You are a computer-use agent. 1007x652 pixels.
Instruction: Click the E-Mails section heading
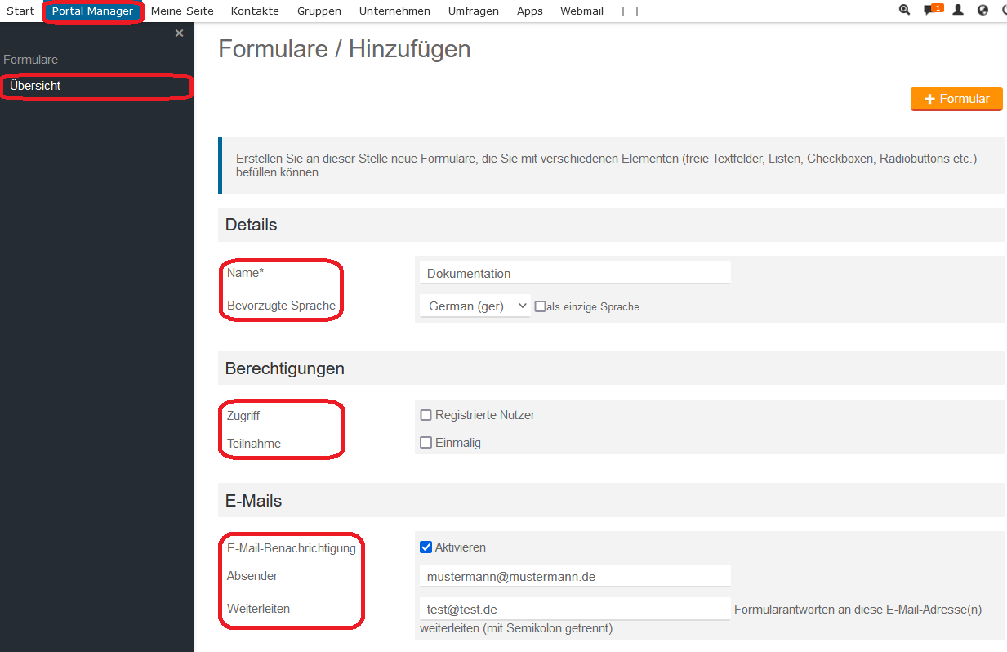(x=253, y=500)
